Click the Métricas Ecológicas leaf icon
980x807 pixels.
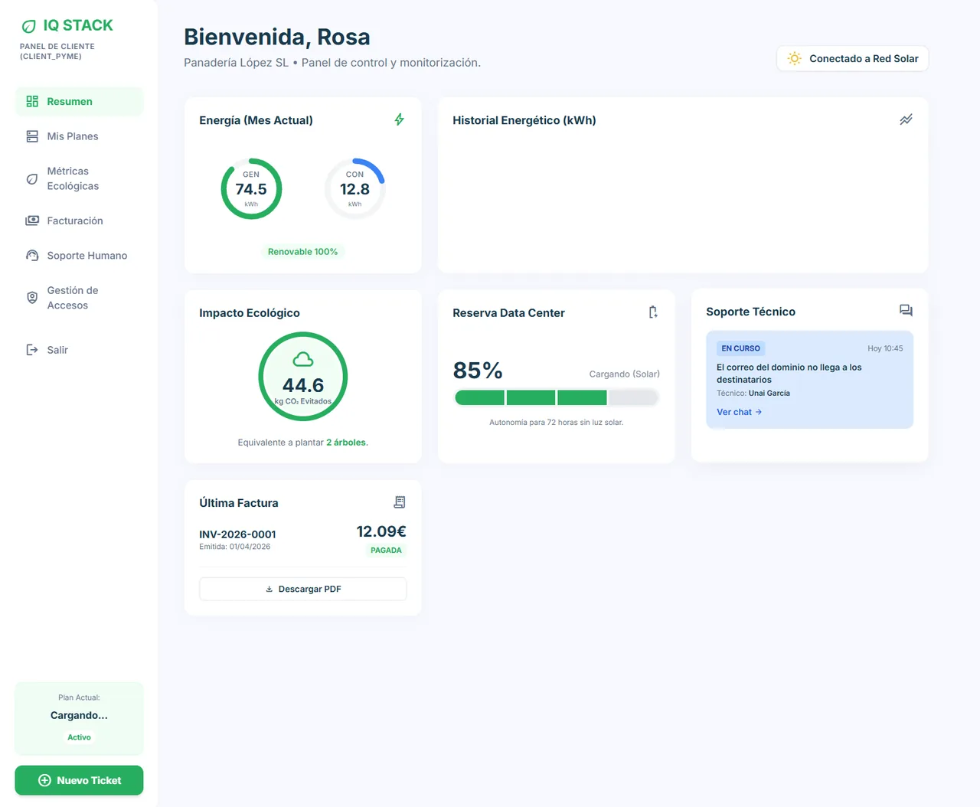coord(32,178)
